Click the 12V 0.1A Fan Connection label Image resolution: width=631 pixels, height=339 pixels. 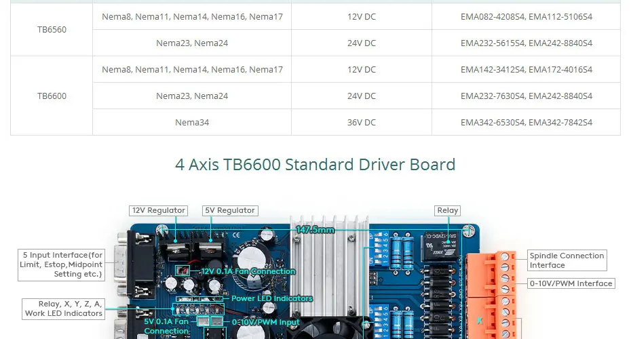(x=248, y=271)
